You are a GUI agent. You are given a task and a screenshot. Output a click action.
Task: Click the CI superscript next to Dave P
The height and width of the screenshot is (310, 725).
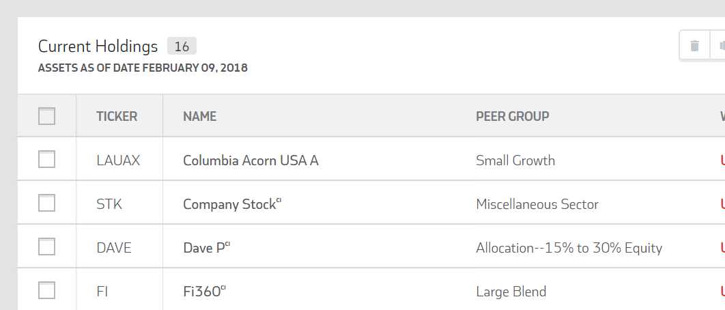click(228, 244)
